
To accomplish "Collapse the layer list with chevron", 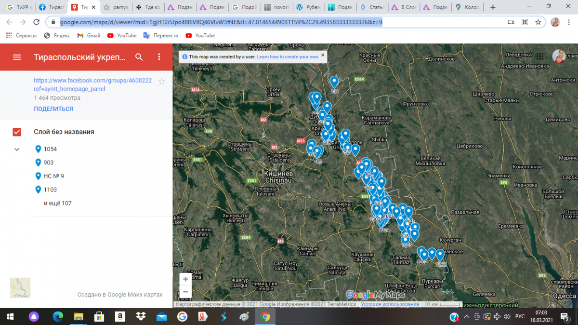I will [17, 149].
